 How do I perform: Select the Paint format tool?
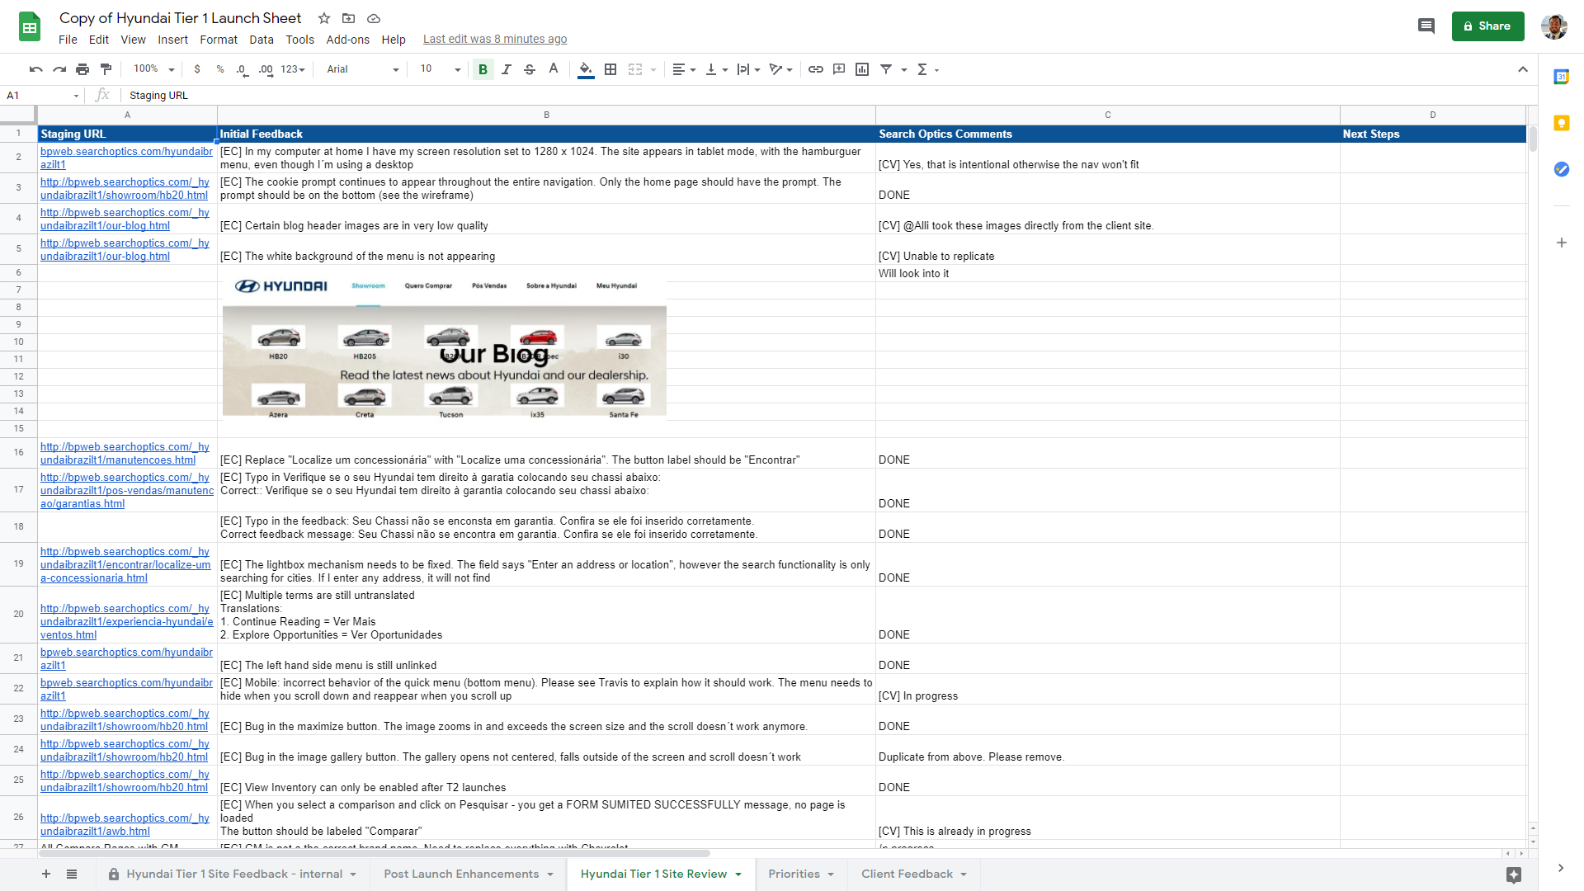click(x=106, y=69)
